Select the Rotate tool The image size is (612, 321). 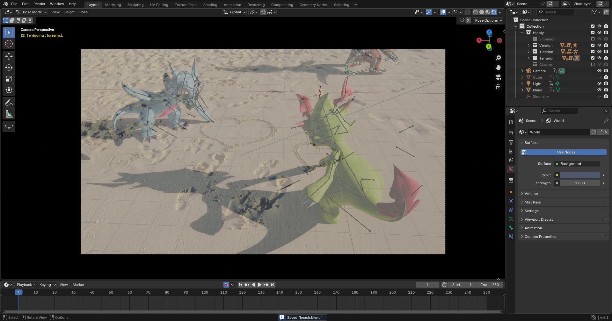click(9, 68)
